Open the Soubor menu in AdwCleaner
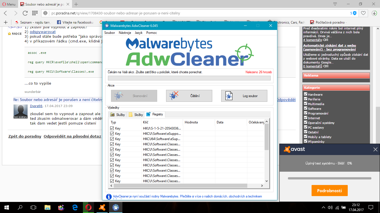The height and width of the screenshot is (213, 380). tap(110, 33)
